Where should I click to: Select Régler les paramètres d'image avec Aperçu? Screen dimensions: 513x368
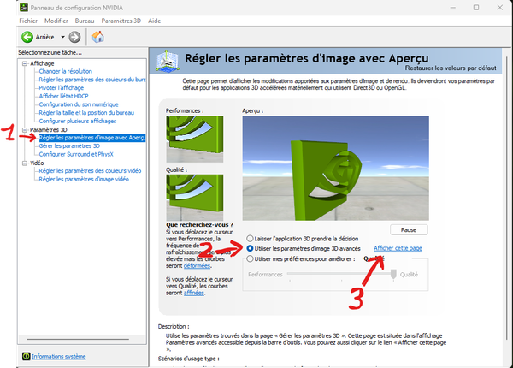pyautogui.click(x=92, y=138)
